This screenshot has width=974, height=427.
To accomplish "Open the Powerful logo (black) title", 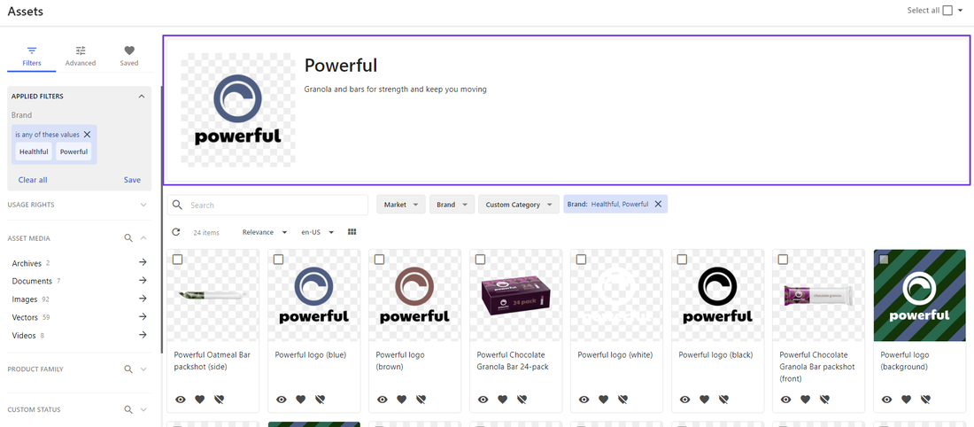I will pyautogui.click(x=715, y=355).
